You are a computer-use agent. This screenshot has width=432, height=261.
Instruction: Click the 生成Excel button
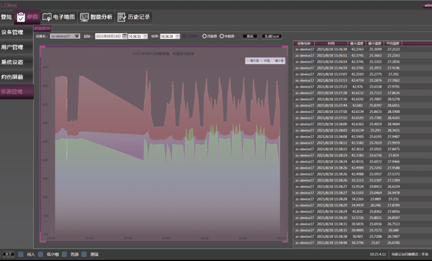[x=271, y=36]
